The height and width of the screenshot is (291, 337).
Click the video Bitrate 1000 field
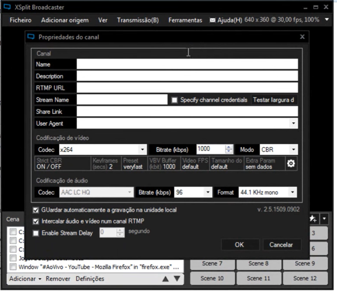(211, 149)
